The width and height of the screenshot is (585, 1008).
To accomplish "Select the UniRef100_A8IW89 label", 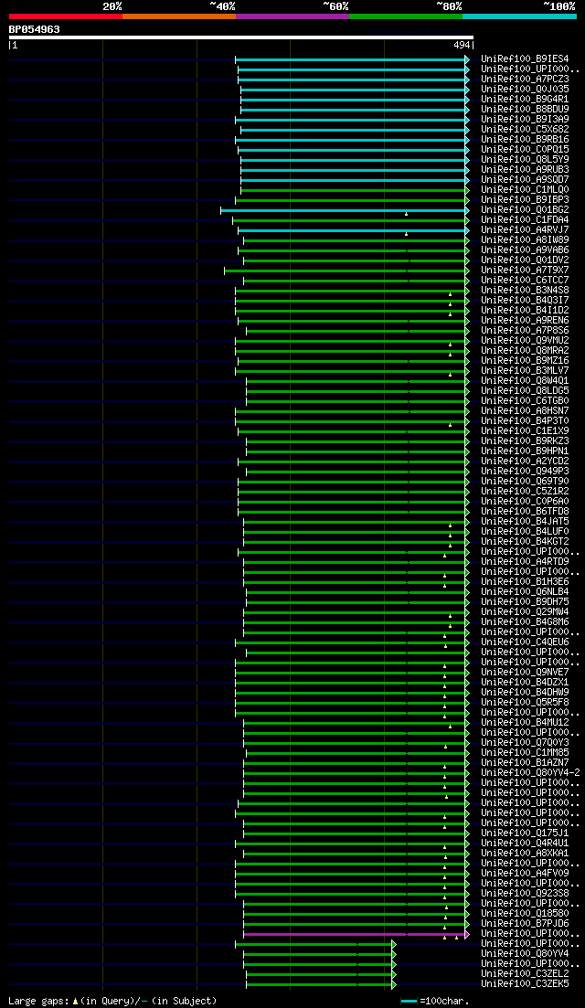I will pyautogui.click(x=525, y=239).
